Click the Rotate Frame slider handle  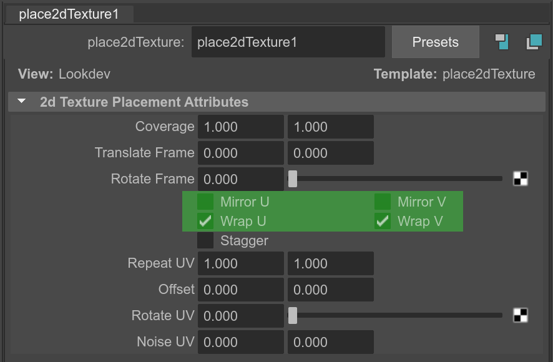coord(293,179)
